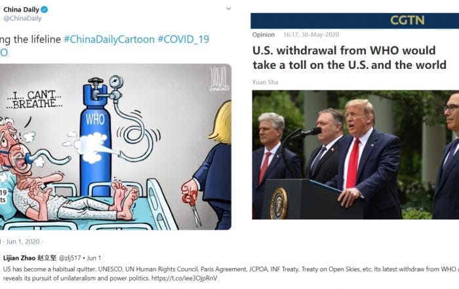Open the Rose Garden press conference photo
The height and width of the screenshot is (289, 459).
(x=355, y=155)
